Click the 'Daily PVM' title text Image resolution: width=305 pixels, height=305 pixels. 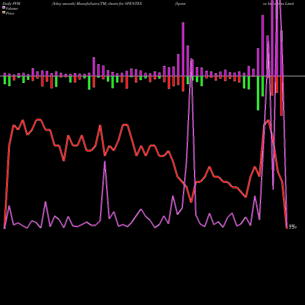coord(12,4)
